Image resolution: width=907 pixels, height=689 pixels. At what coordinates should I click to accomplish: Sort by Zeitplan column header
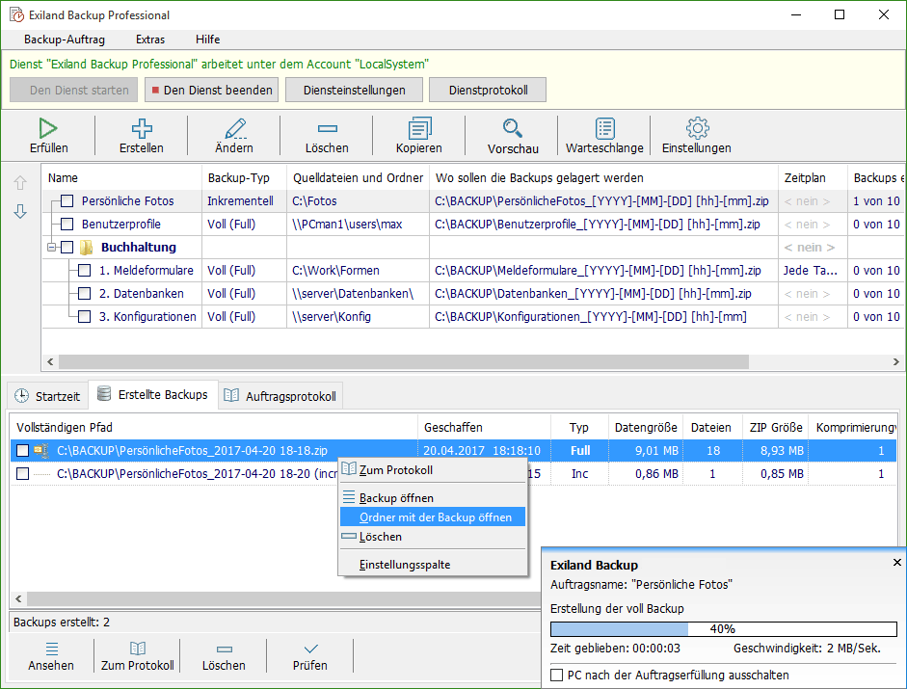coord(813,178)
